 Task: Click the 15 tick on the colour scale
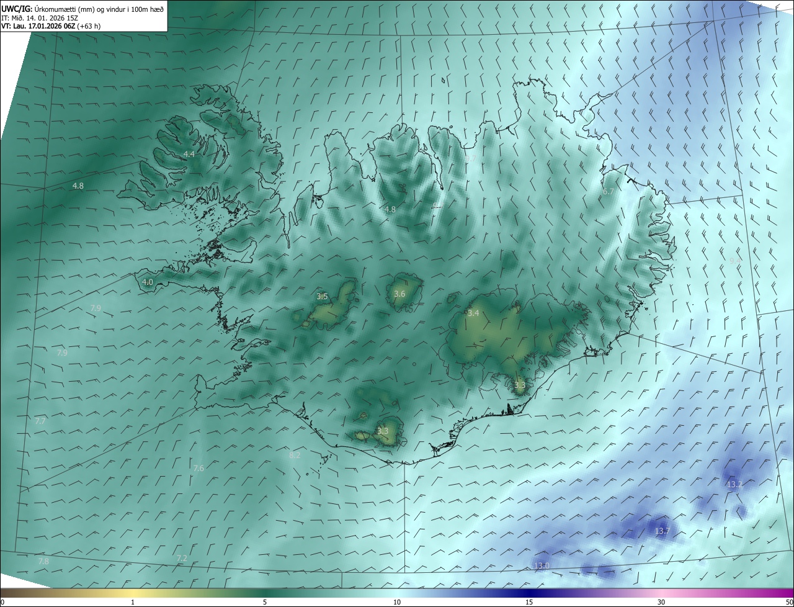tap(529, 602)
